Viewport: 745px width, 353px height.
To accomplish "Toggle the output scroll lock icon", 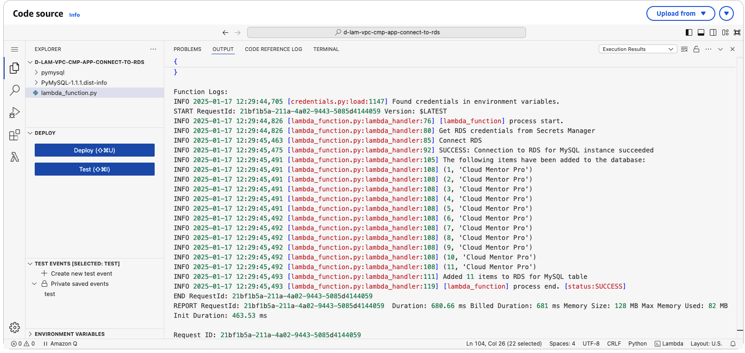I will tap(696, 49).
